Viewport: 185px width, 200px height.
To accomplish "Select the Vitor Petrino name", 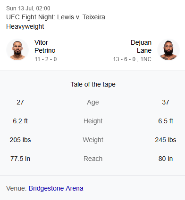I will [45, 47].
